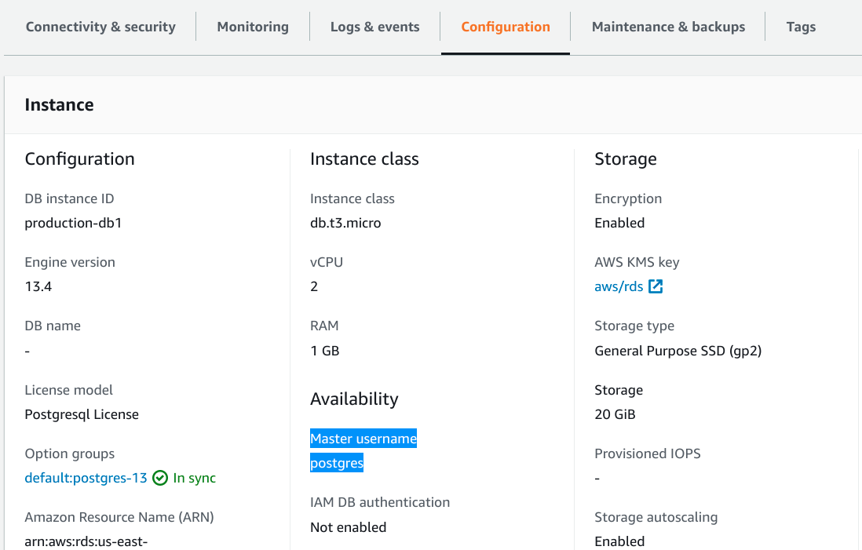Click the production-db1 instance ID value
This screenshot has width=862, height=550.
point(73,223)
